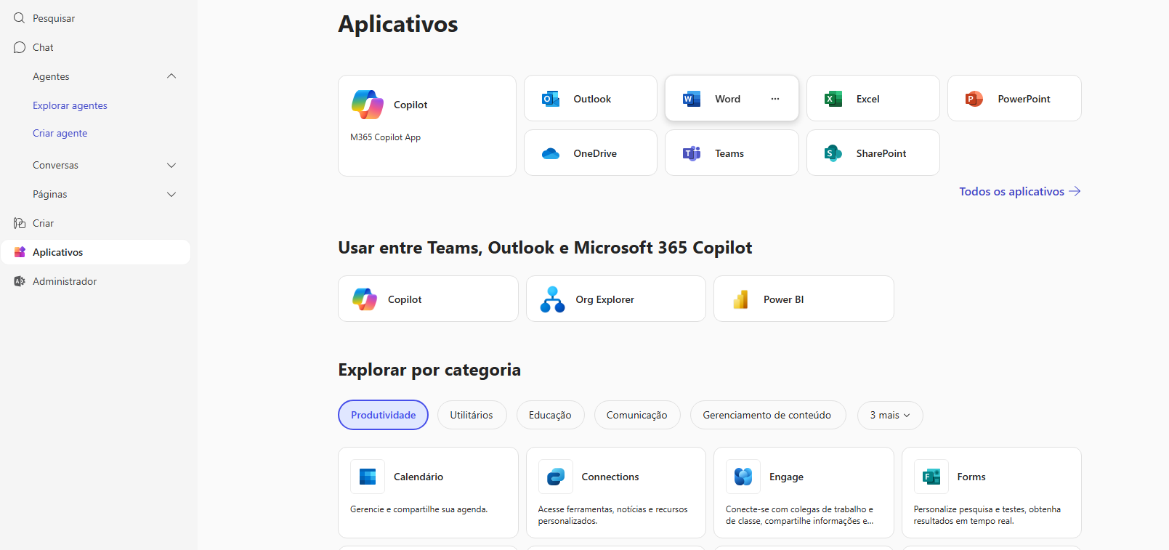
Task: Click the Criar icon in sidebar
Action: (x=20, y=223)
